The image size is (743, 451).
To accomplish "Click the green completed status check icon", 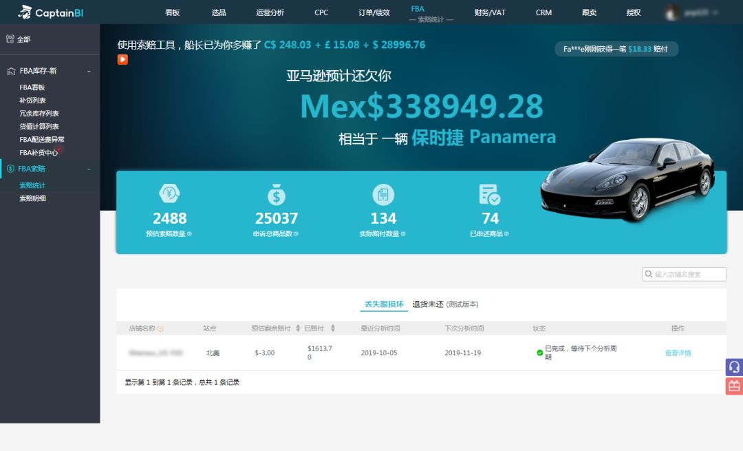I will [x=539, y=353].
